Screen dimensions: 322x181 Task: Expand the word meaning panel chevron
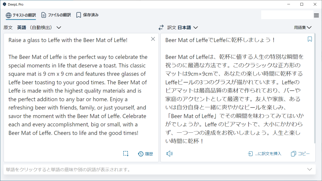point(309,169)
